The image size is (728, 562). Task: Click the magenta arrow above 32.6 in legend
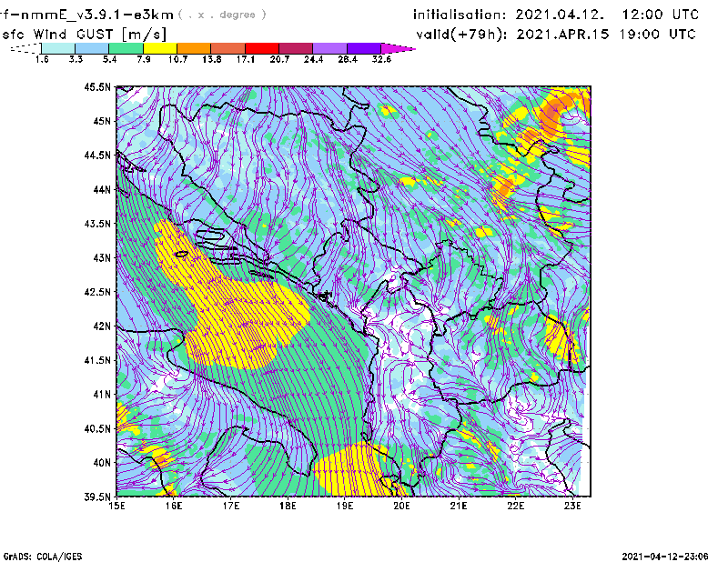coord(398,48)
